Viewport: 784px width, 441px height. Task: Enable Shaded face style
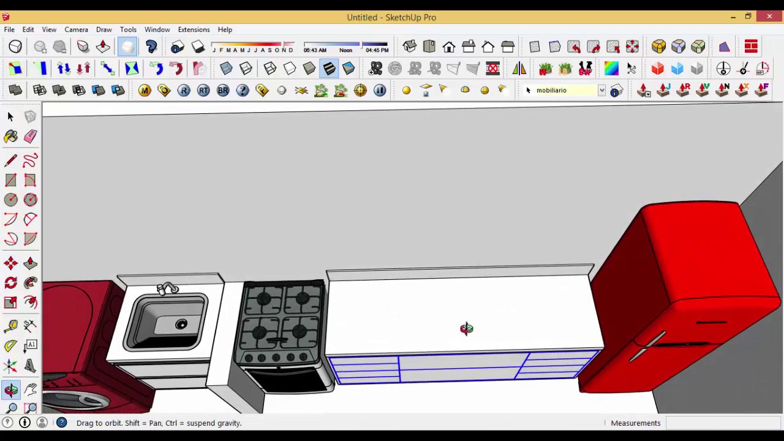(309, 69)
